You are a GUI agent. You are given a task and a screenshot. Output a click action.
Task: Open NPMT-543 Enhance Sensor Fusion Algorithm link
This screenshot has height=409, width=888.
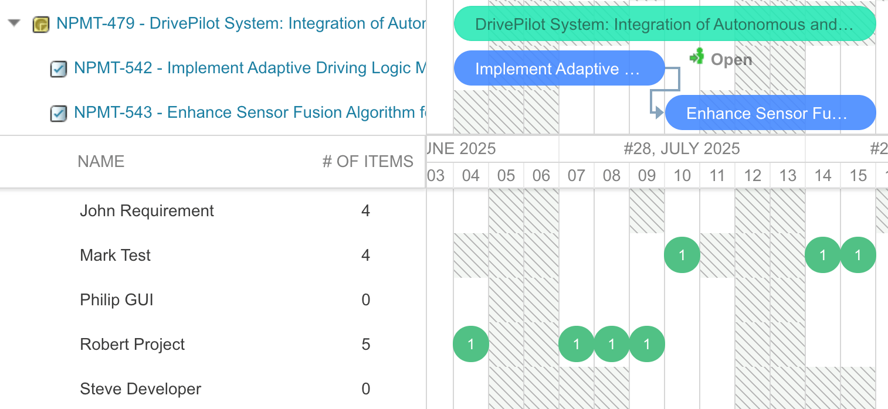[250, 112]
